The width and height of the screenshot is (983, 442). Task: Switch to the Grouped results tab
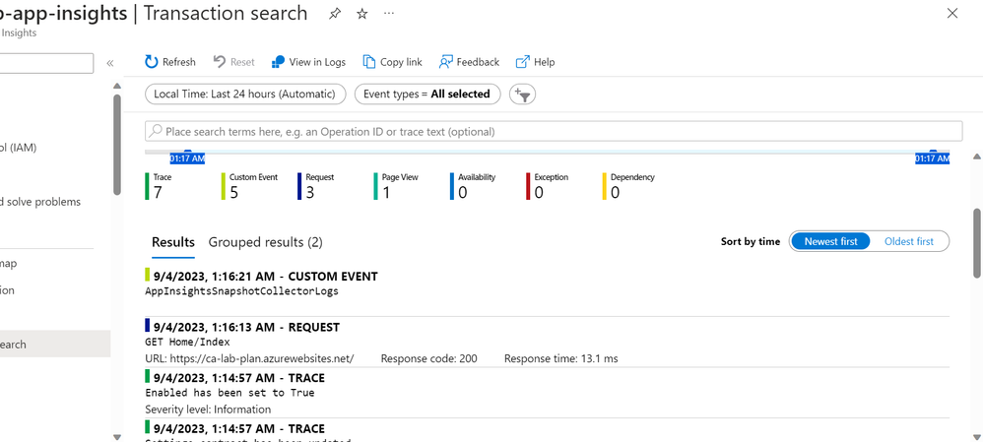coord(265,242)
